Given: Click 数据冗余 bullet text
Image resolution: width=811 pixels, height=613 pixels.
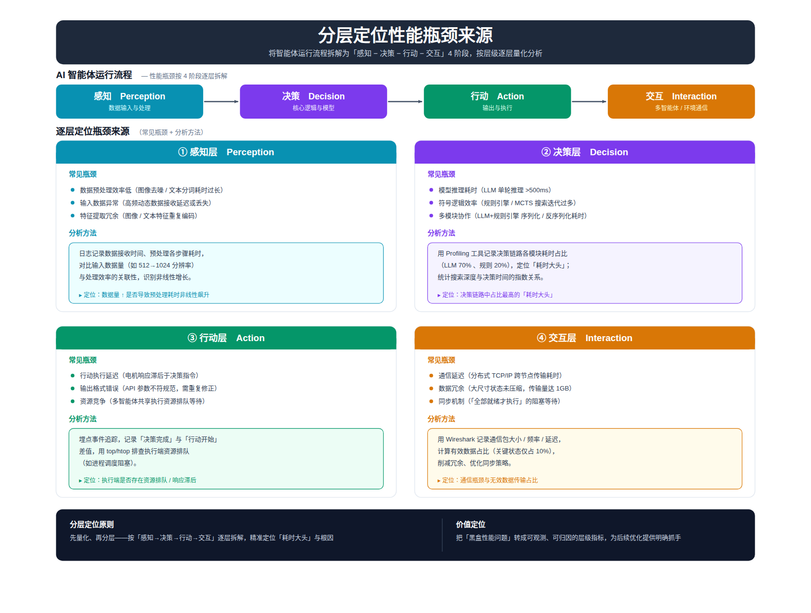Looking at the screenshot, I should [x=505, y=389].
